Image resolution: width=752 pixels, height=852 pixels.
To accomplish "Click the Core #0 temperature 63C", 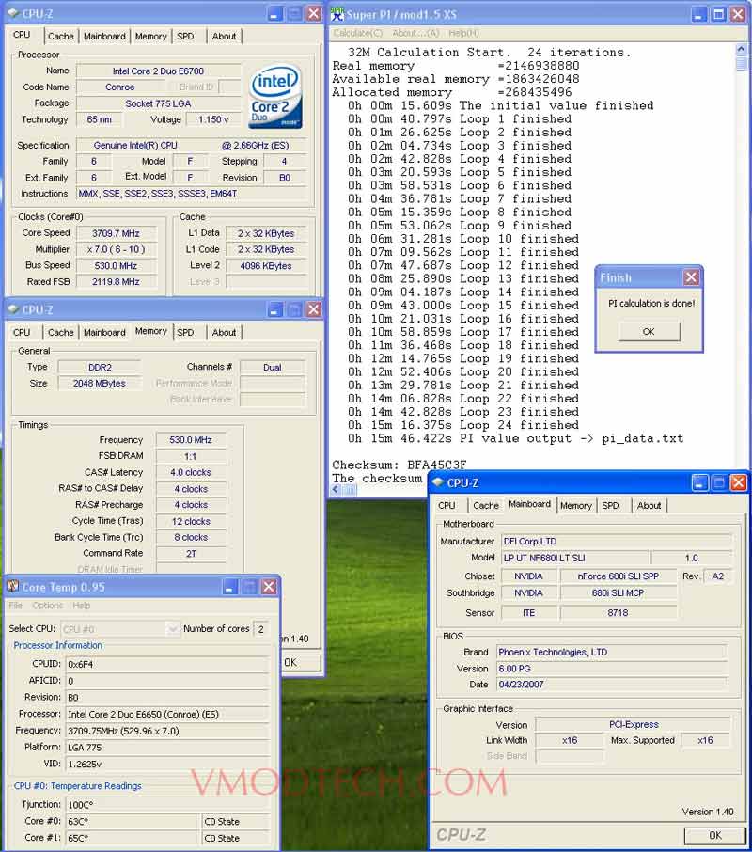I will tap(133, 822).
